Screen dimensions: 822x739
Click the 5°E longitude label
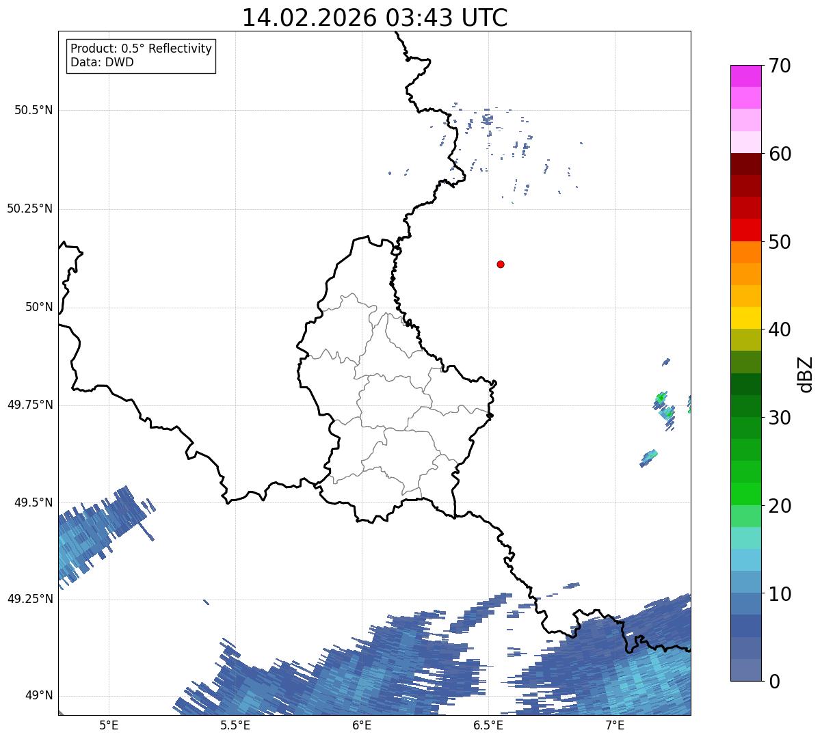click(108, 725)
